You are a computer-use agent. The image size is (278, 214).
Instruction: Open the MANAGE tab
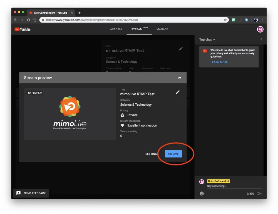(162, 29)
